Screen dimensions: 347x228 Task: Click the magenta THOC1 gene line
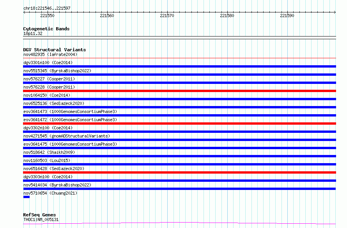point(179,223)
